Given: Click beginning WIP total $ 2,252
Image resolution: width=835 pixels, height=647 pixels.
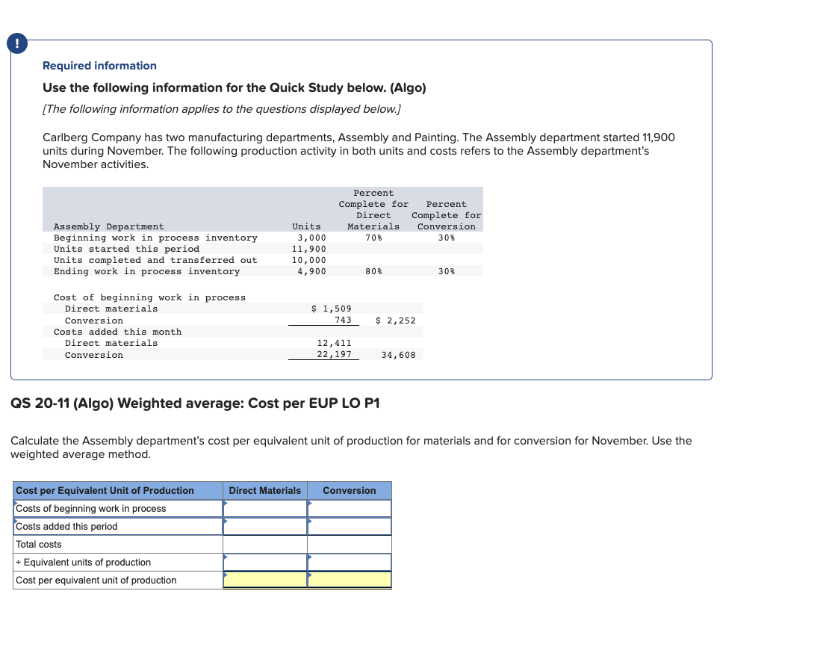Looking at the screenshot, I should (395, 320).
